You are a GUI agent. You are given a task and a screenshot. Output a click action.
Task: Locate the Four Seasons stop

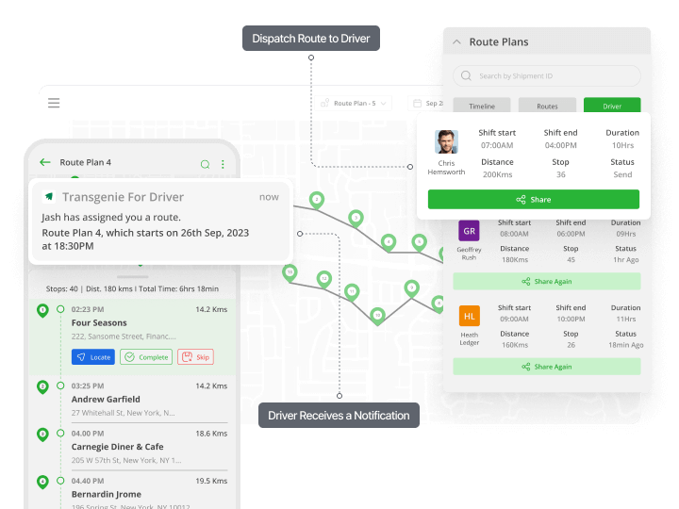(x=93, y=357)
